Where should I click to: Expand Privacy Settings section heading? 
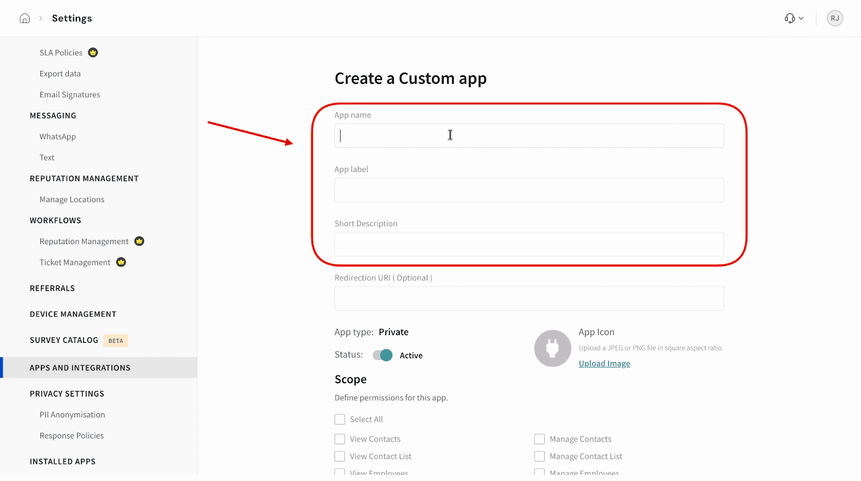pos(67,393)
